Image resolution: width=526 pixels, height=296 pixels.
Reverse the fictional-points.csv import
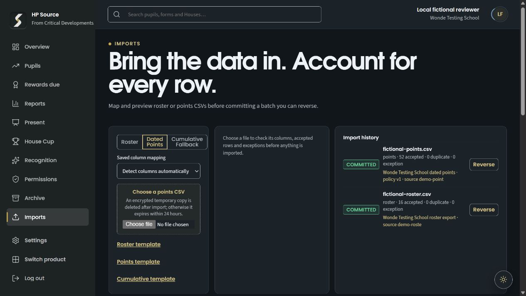click(x=484, y=165)
